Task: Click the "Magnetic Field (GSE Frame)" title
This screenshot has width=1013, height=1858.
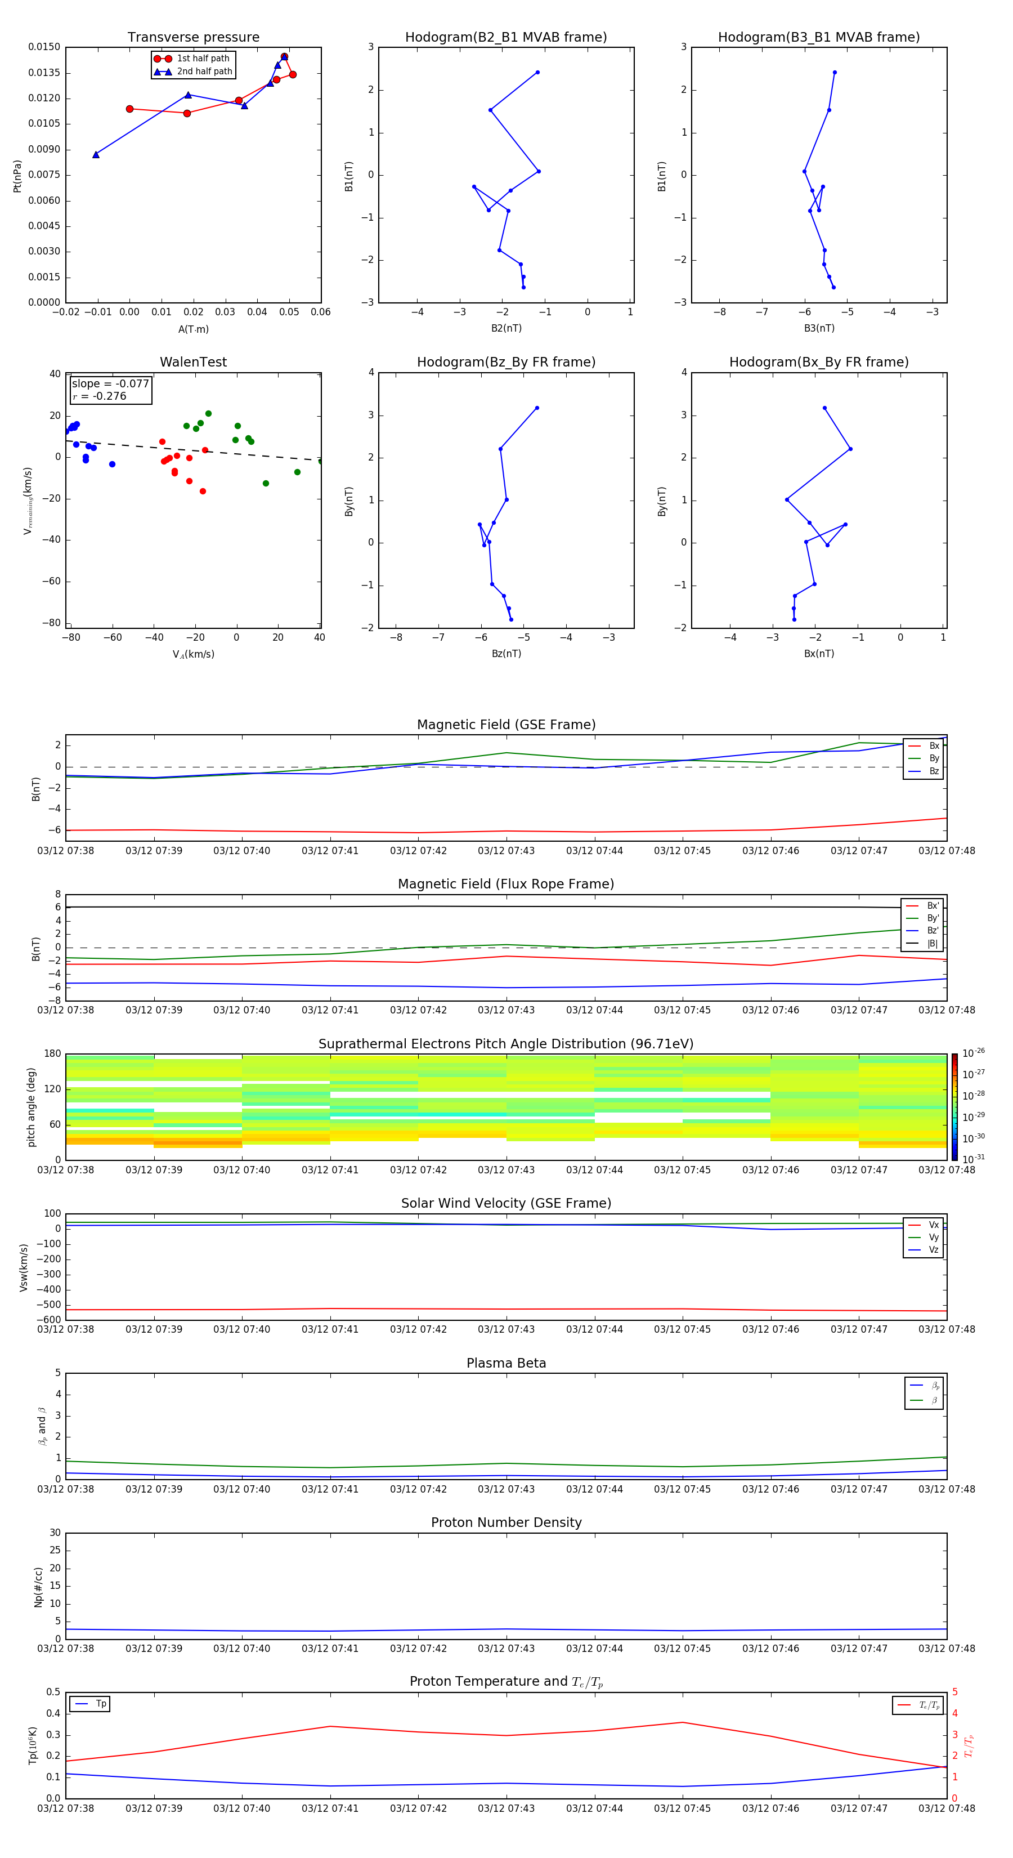Action: coord(506,725)
